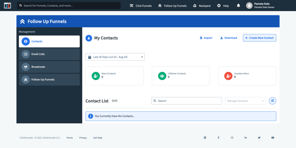Viewport: 296px width, 148px height.
Task: Select Follow-Up Funnels in the Management sidebar
Action: click(x=49, y=80)
